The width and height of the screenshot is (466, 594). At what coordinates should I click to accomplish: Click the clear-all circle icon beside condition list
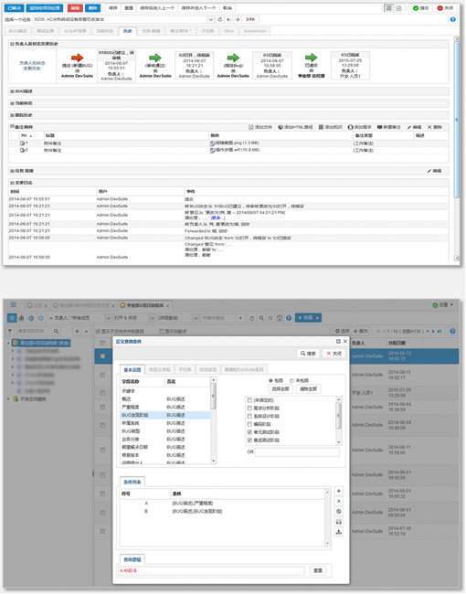pyautogui.click(x=339, y=512)
